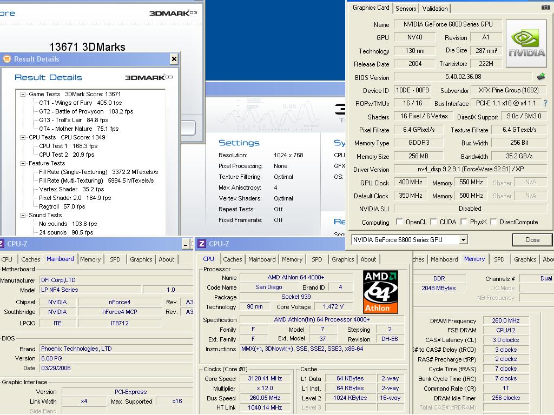Image resolution: width=554 pixels, height=415 pixels.
Task: Open SPD tab in middle CPU-Z window
Action: click(x=317, y=259)
